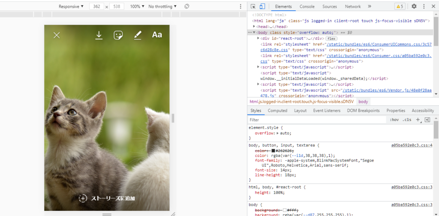Open device toolbar more options menu

click(x=240, y=6)
